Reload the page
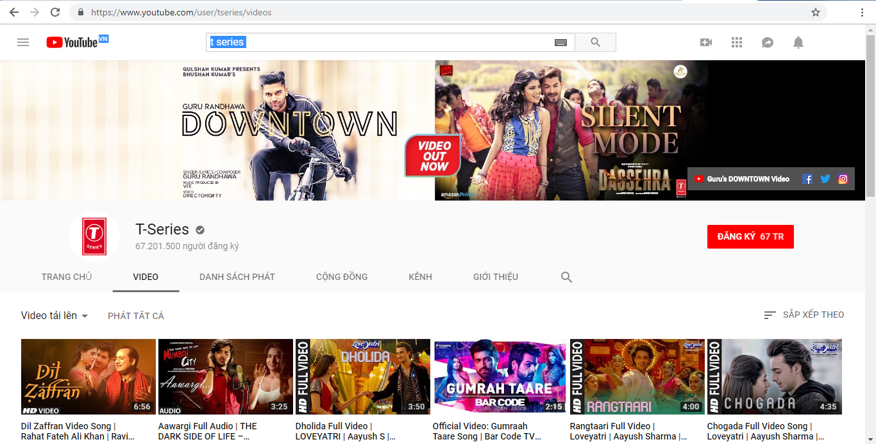 [55, 12]
